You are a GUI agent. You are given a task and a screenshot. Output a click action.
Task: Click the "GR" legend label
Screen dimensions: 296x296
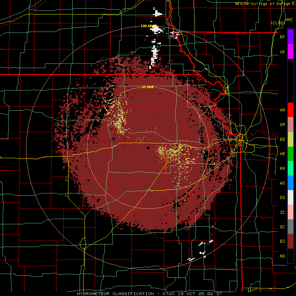pyautogui.click(x=282, y=125)
